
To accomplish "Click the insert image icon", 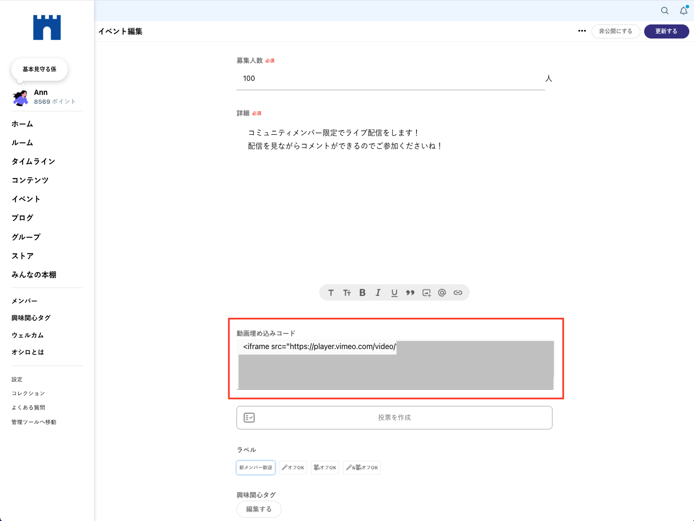I will 426,293.
